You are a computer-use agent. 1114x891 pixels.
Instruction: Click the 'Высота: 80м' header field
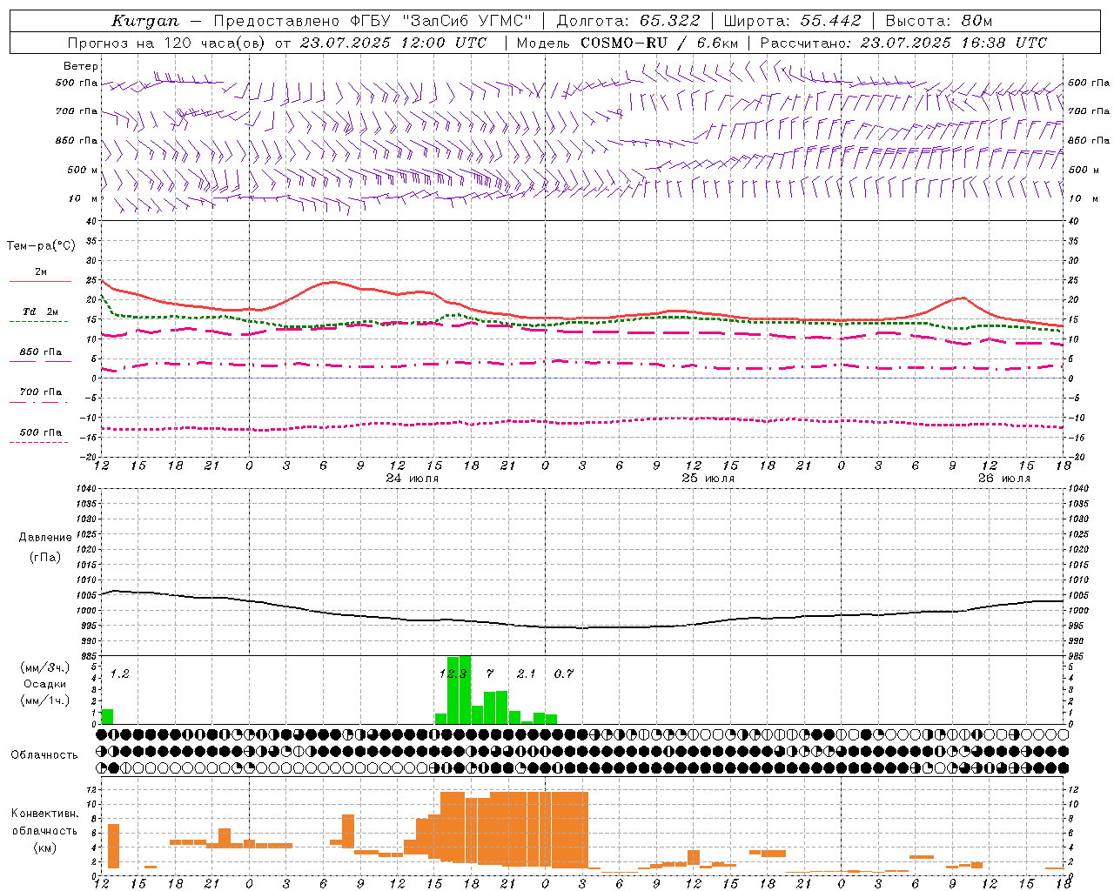[x=939, y=20]
